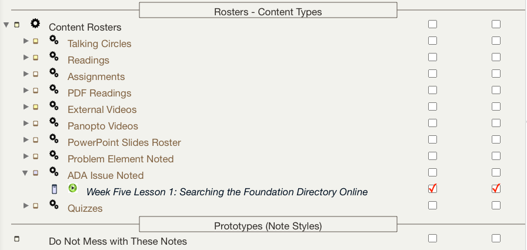
Task: Click the small note icon beside Do Not Mess
Action: (x=17, y=239)
